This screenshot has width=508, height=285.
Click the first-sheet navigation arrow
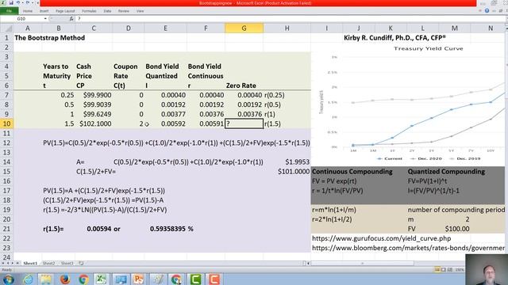(x=3, y=264)
